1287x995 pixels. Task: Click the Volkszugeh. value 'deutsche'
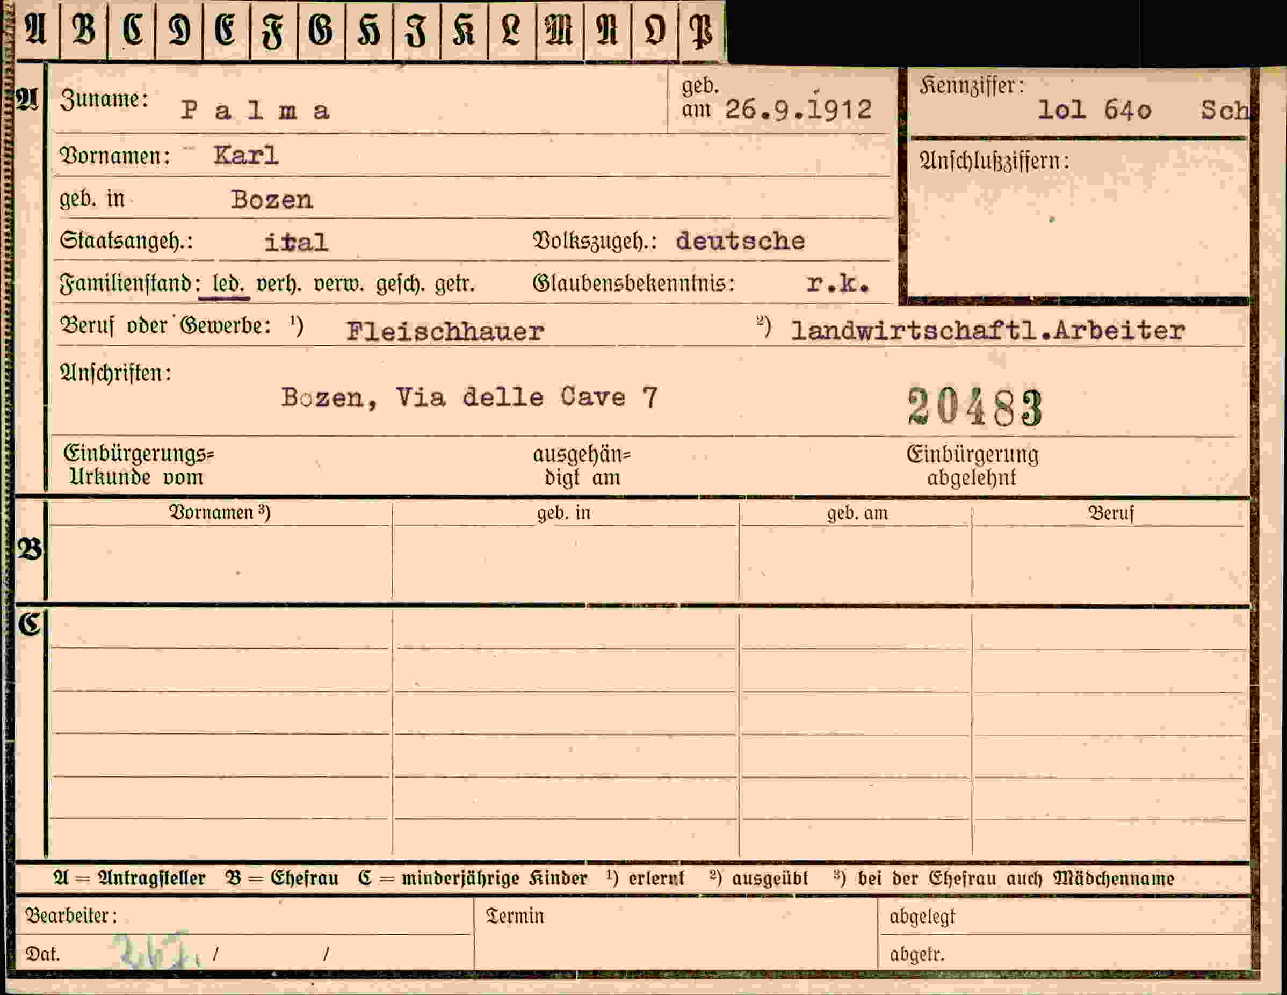740,242
